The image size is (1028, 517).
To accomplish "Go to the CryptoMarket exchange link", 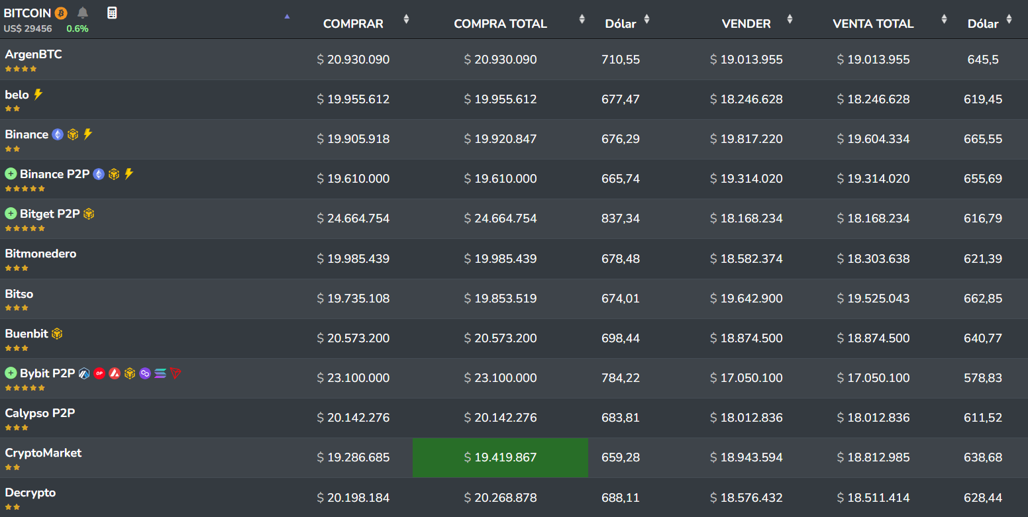I will click(x=43, y=453).
